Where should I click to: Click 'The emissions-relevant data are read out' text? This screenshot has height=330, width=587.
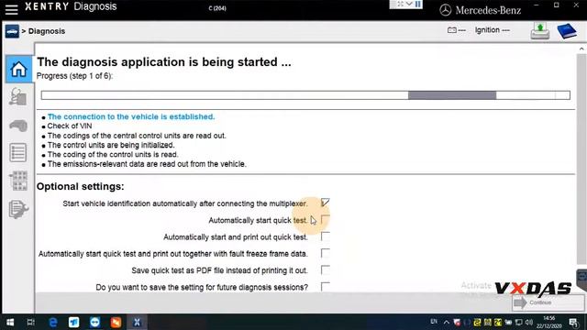pos(147,164)
